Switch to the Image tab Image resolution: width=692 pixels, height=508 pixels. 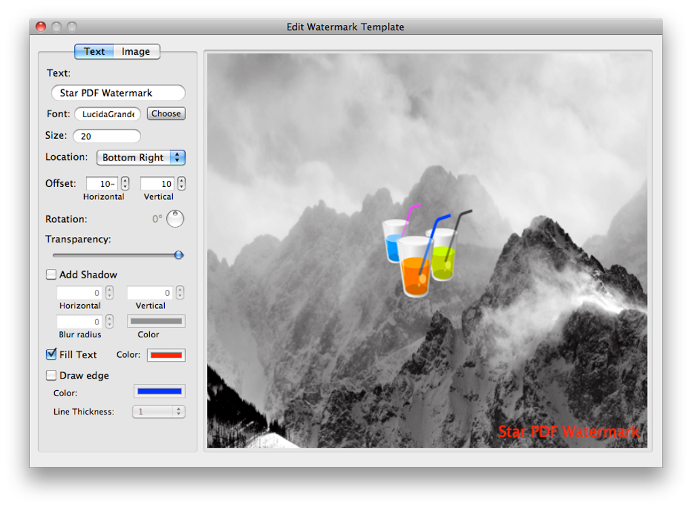(x=135, y=51)
